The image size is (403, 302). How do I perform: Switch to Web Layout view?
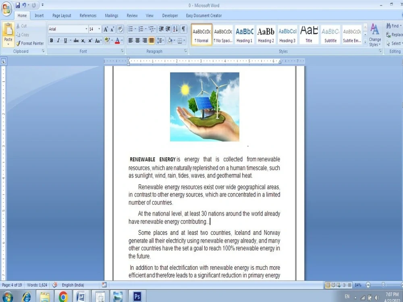tap(339, 285)
